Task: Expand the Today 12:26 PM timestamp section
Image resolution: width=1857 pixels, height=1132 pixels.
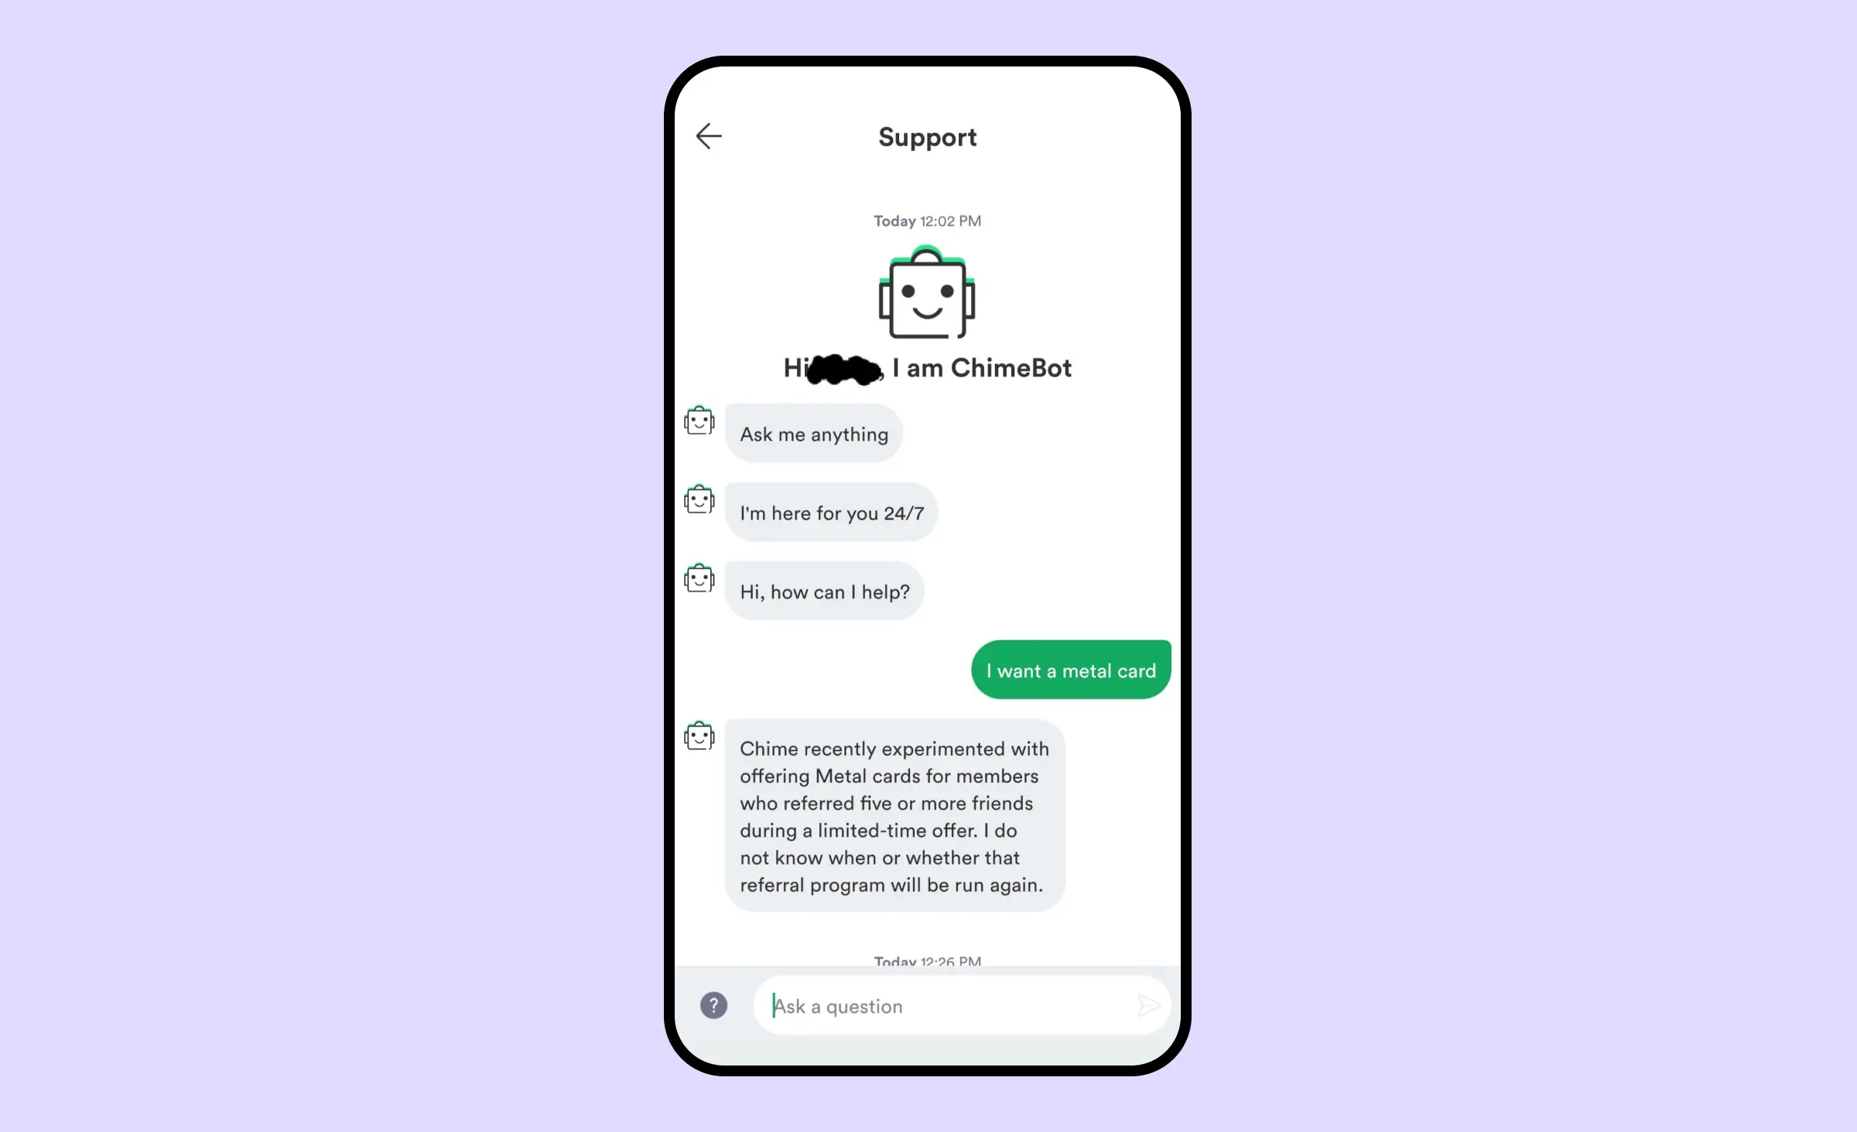Action: click(x=927, y=958)
